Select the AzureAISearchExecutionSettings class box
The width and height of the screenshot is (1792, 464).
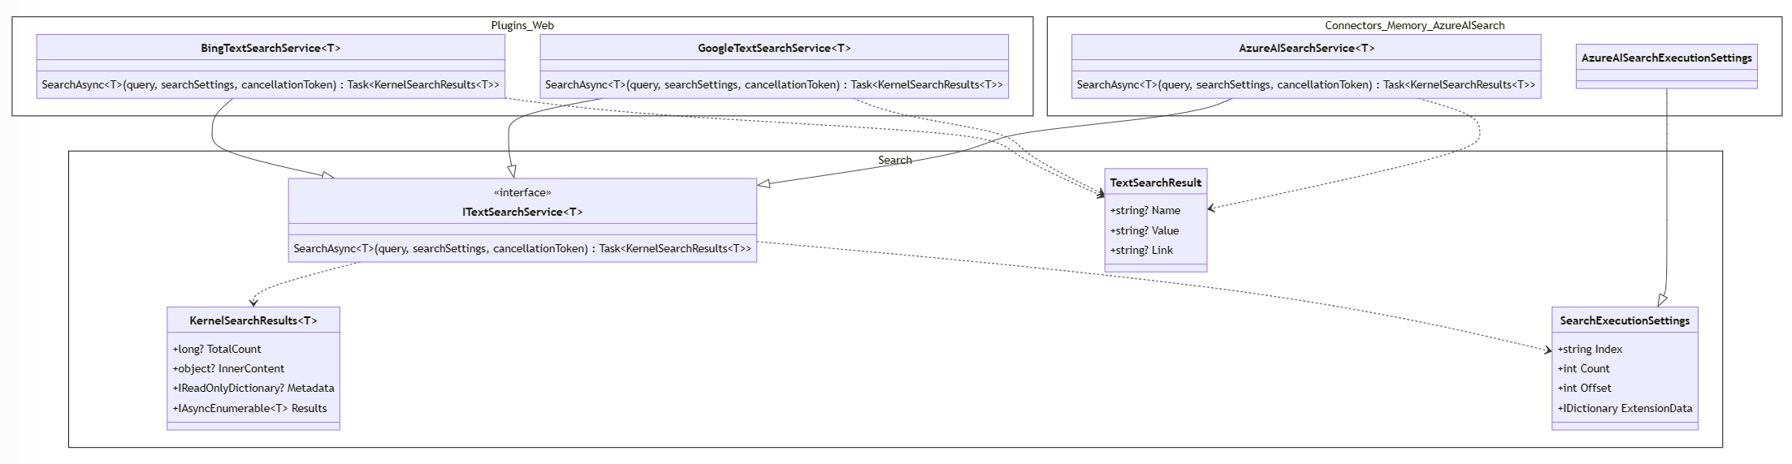click(1666, 67)
